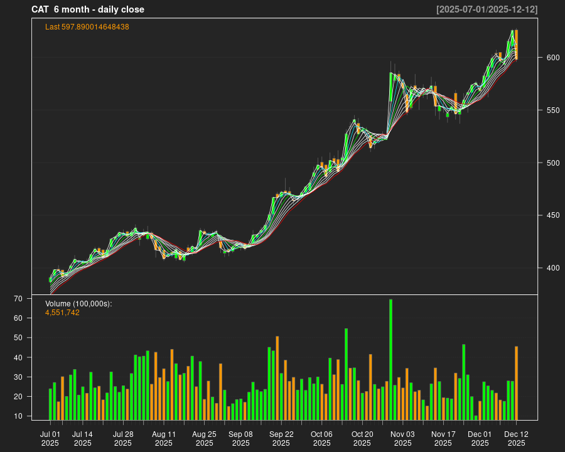Select the 'Dec 12 2025' date axis marker

click(x=516, y=438)
